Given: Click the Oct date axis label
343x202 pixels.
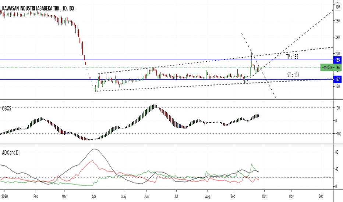Looking at the screenshot, I should tap(264, 196).
